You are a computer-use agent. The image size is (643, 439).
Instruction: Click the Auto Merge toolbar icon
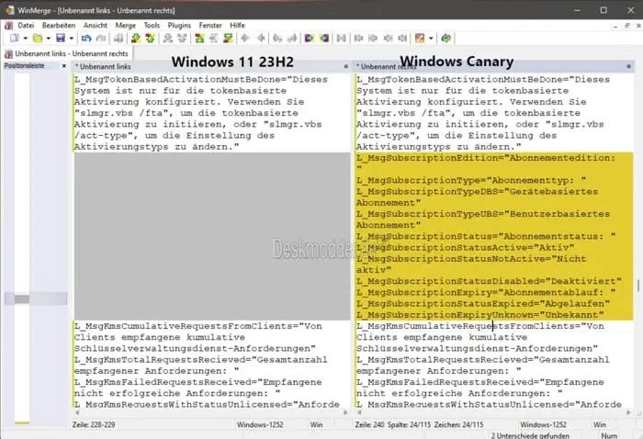pos(341,39)
